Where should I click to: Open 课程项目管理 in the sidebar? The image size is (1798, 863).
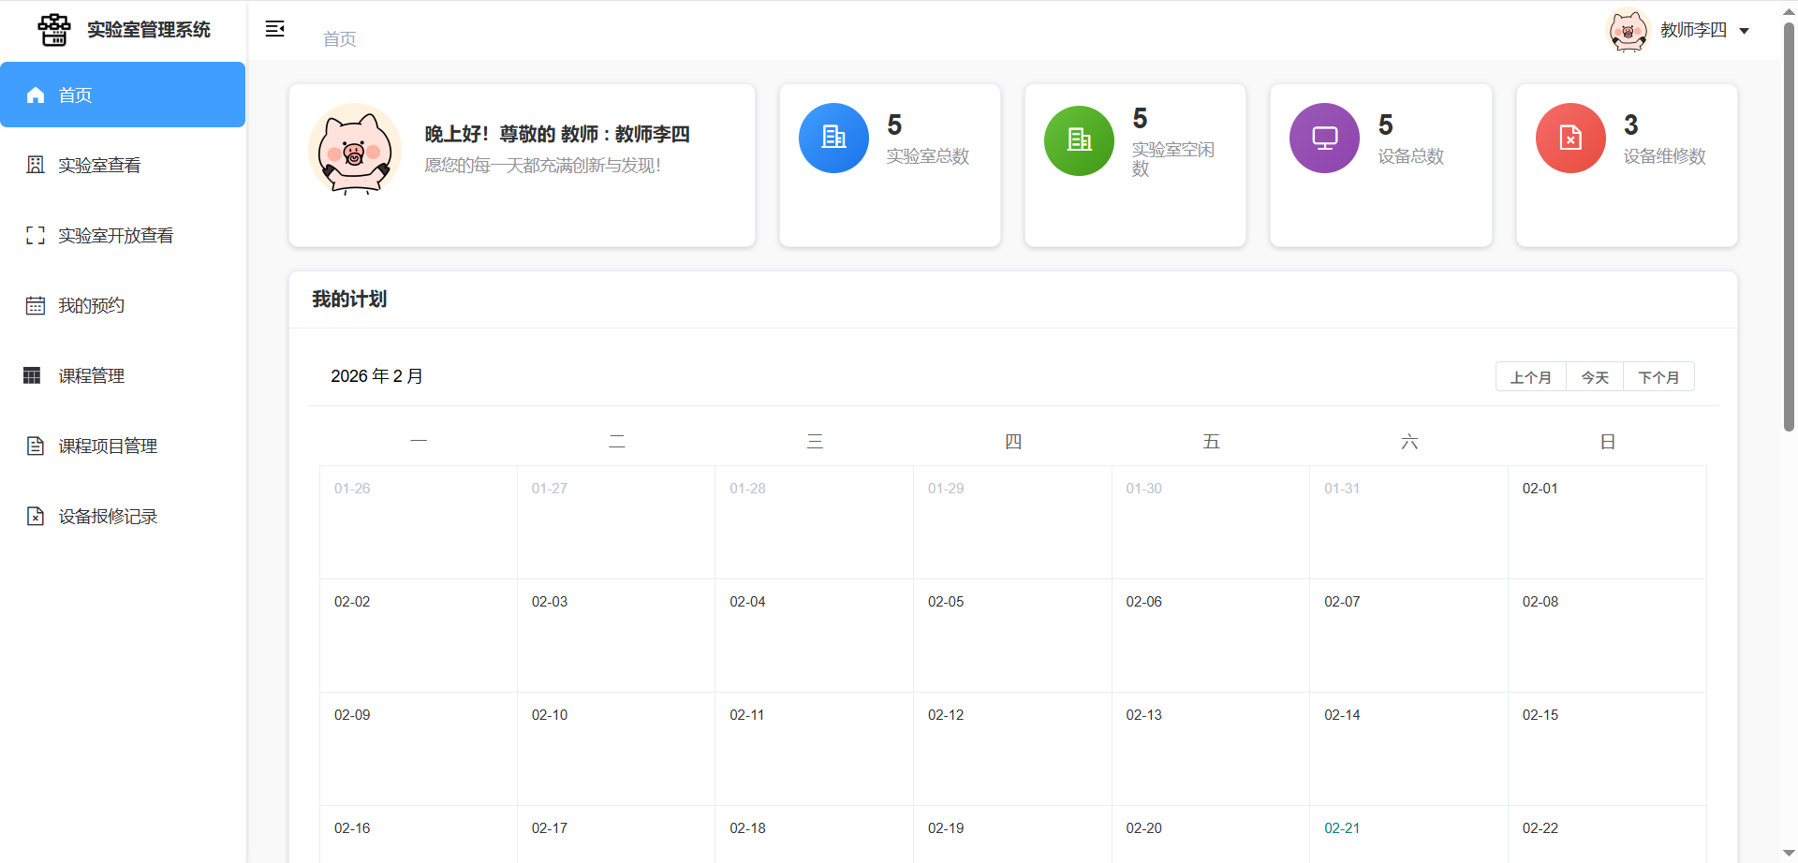pos(123,446)
